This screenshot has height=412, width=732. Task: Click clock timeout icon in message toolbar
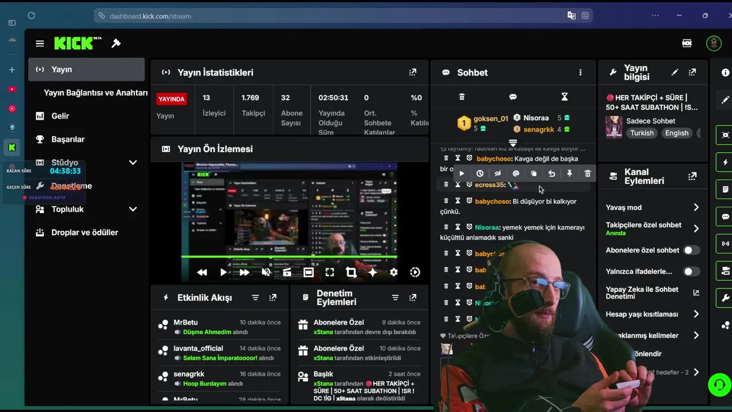pyautogui.click(x=480, y=173)
